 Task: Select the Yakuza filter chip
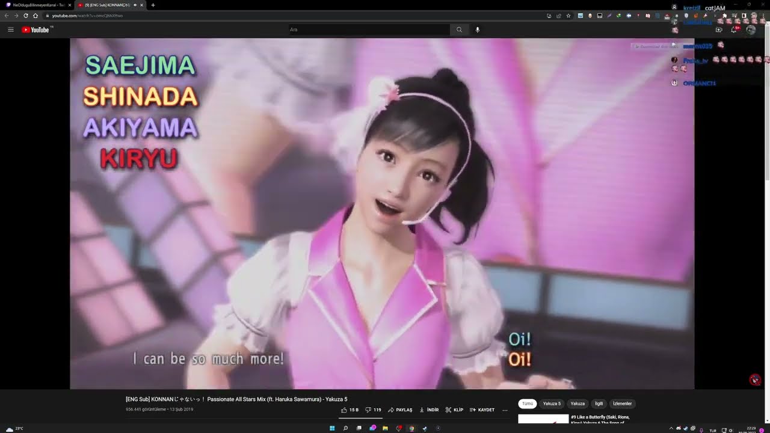[577, 404]
